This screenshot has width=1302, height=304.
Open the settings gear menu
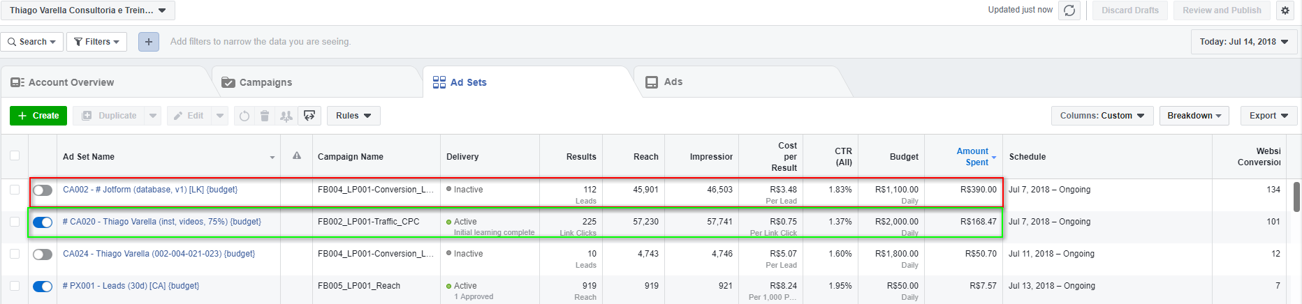[1285, 10]
